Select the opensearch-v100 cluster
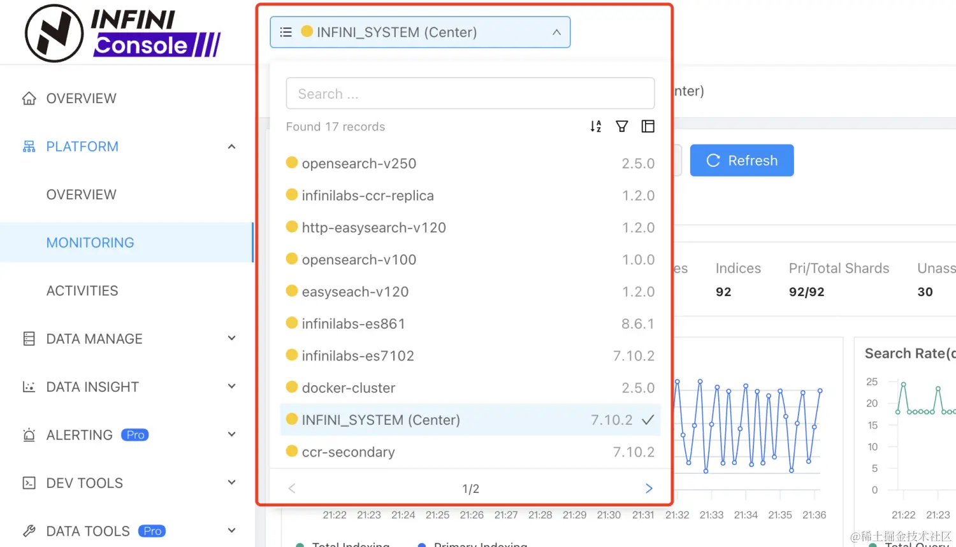This screenshot has width=956, height=547. point(470,260)
